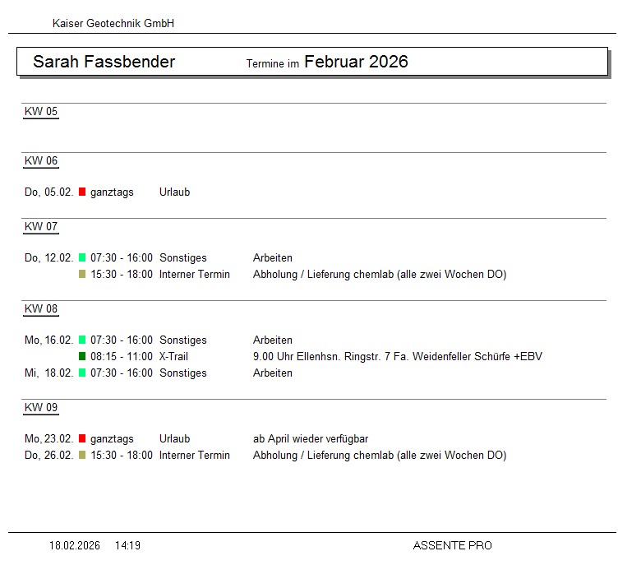Viewport: 641px width, 565px height.
Task: Open the X-Trail appointment description for Ellenhsn. Ringstr. 7
Action: [x=397, y=357]
